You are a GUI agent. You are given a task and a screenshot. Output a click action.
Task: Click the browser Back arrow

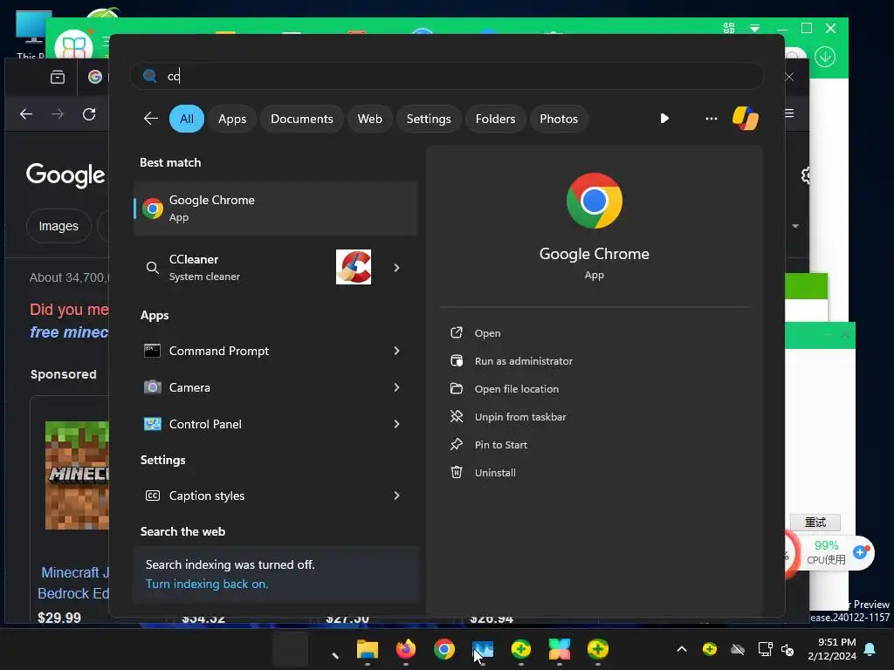pyautogui.click(x=26, y=114)
